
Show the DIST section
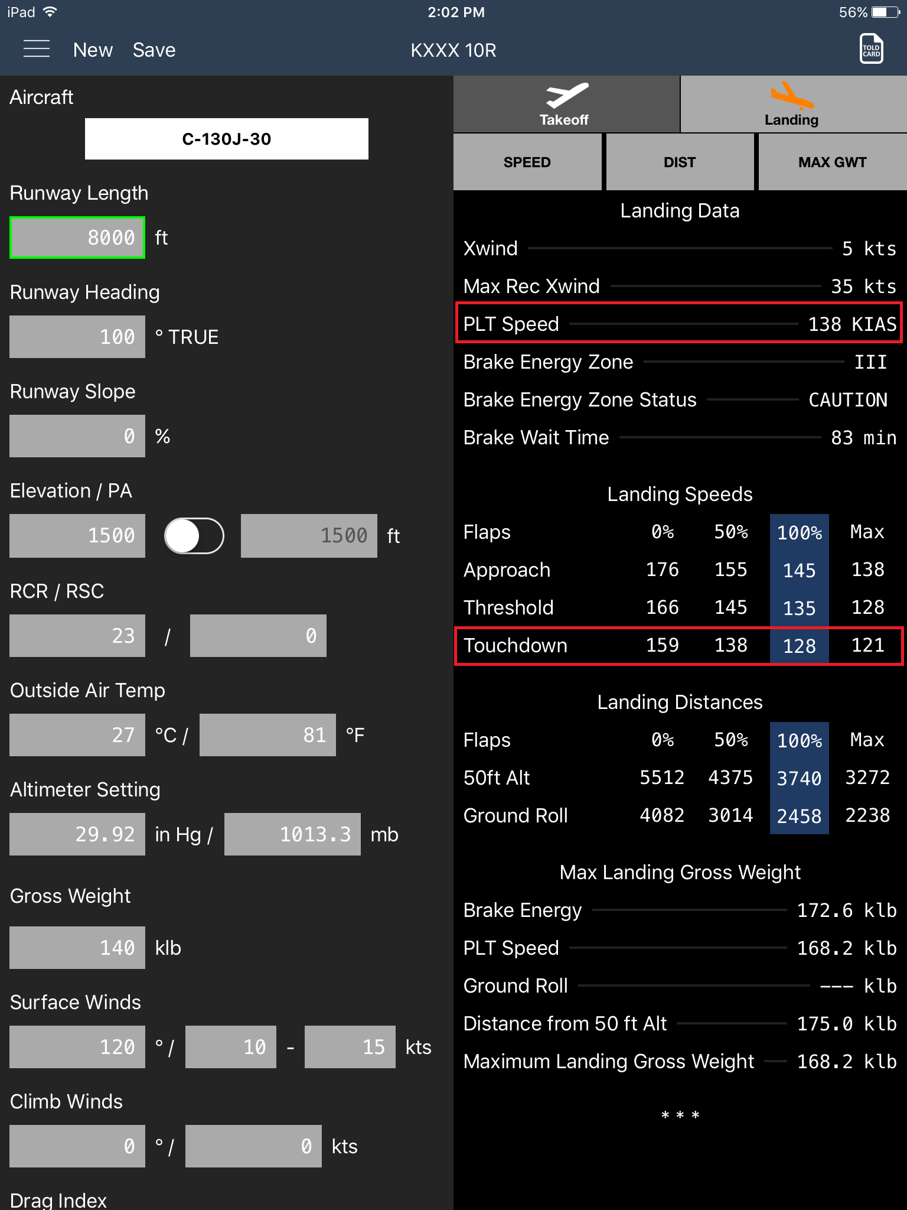click(x=679, y=162)
